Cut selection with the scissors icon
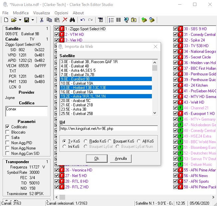Screen dimensions: 217x206 (42, 20)
